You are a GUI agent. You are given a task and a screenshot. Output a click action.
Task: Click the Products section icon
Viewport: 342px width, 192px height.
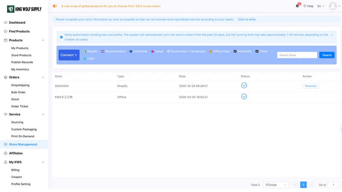pyautogui.click(x=6, y=40)
